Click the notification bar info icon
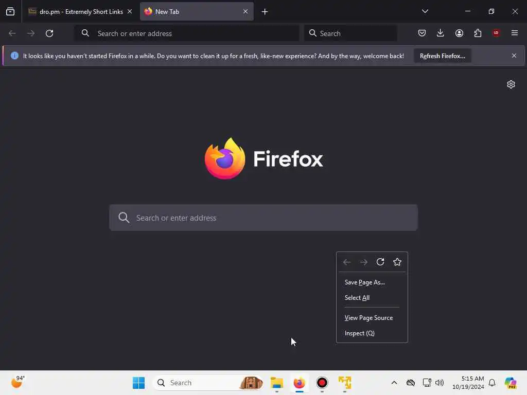Viewport: 527px width, 395px height. click(14, 56)
